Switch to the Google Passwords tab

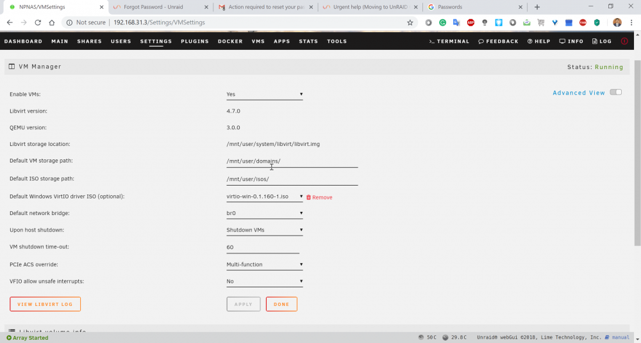click(476, 7)
